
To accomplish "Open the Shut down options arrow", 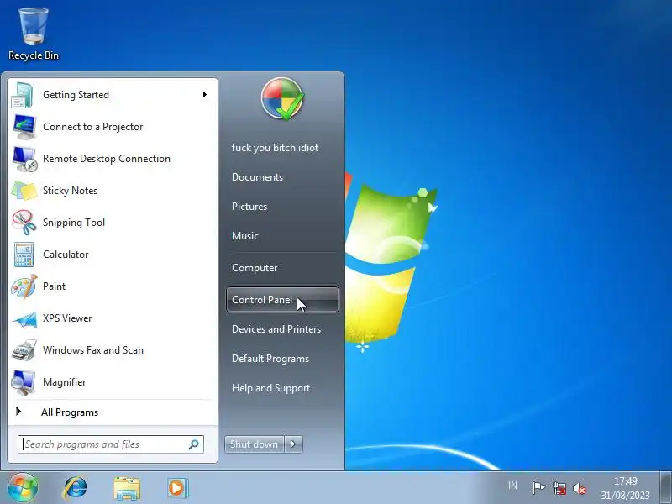I will (x=293, y=444).
